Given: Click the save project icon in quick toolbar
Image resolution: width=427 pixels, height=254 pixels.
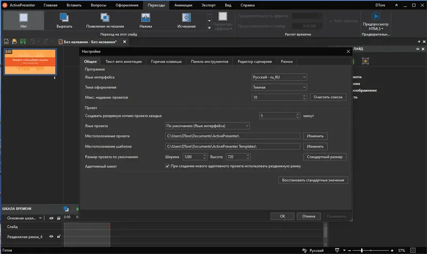Looking at the screenshot, I should coord(22,41).
